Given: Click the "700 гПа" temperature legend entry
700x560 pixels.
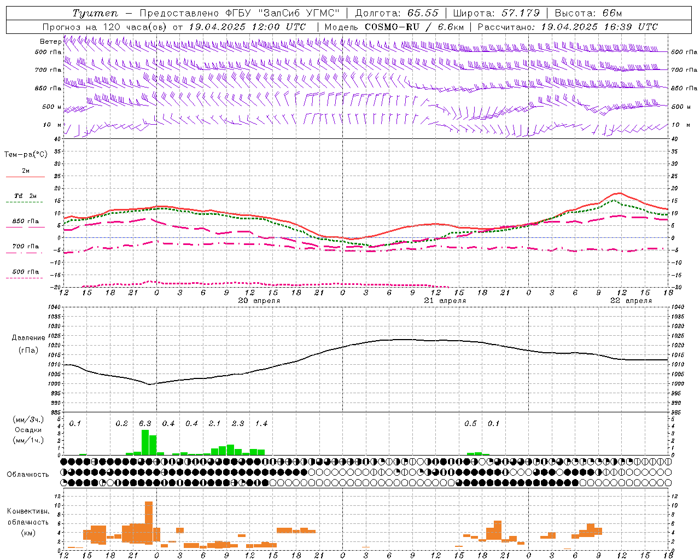Looking at the screenshot, I should [26, 246].
